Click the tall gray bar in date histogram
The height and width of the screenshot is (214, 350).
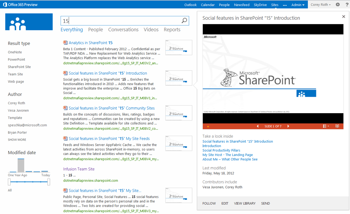(21, 165)
